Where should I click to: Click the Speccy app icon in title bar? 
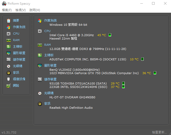click(x=4, y=3)
